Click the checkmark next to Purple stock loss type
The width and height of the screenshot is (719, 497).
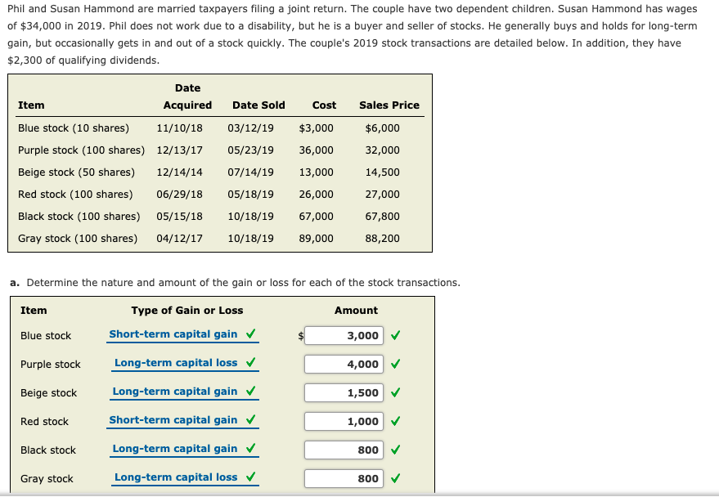250,362
